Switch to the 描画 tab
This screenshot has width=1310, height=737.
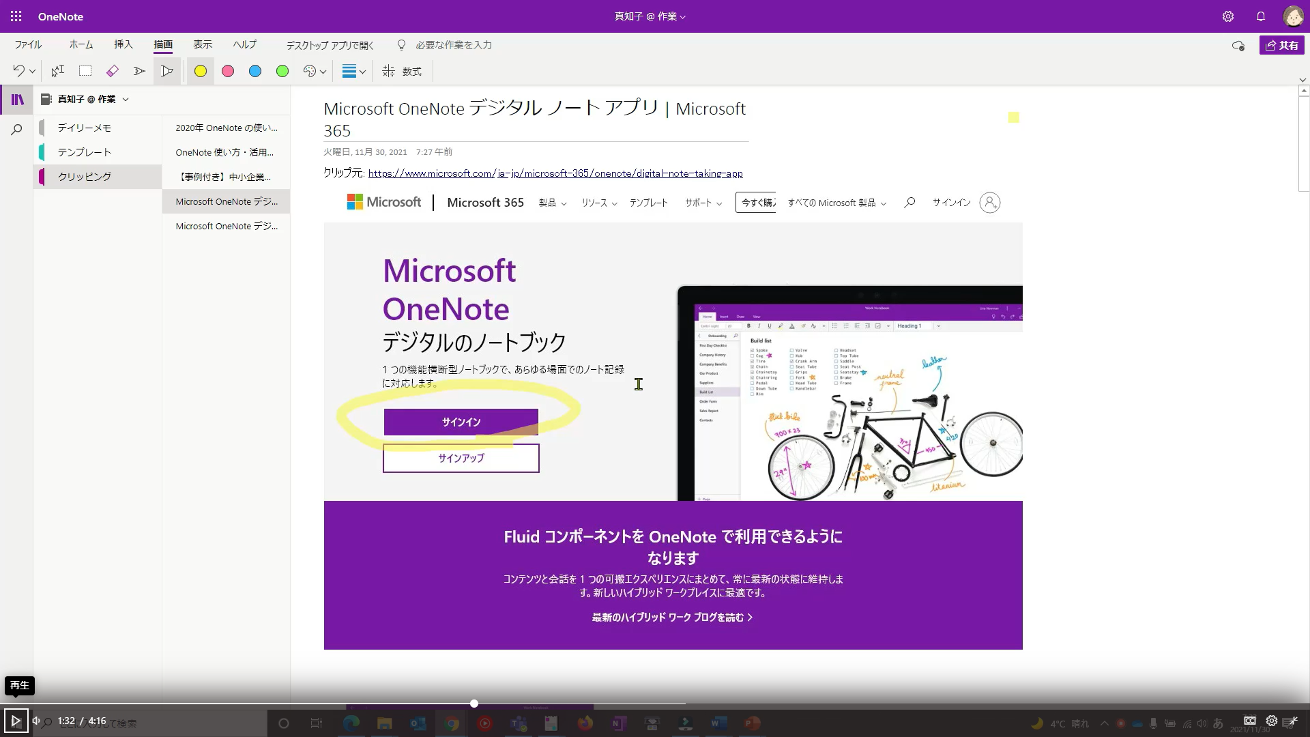point(163,44)
